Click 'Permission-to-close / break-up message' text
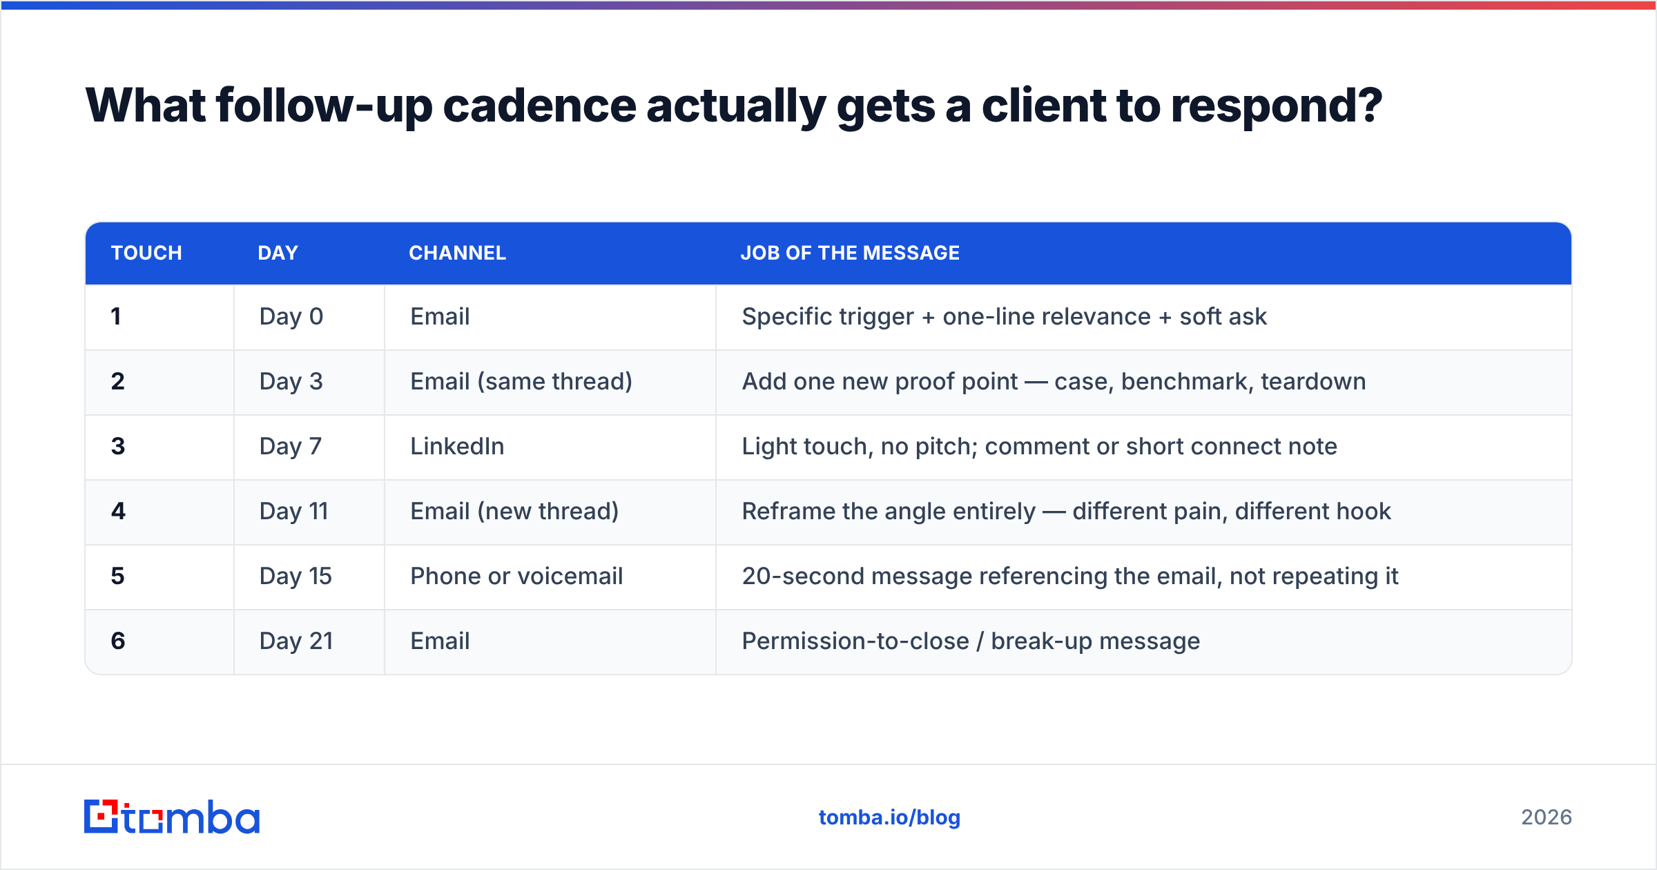Viewport: 1657px width, 870px height. (971, 641)
